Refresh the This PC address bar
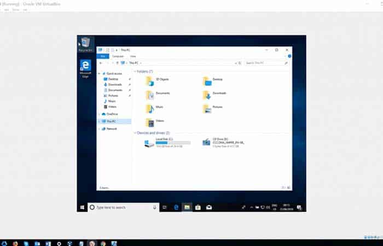This screenshot has height=246, width=383. point(240,63)
